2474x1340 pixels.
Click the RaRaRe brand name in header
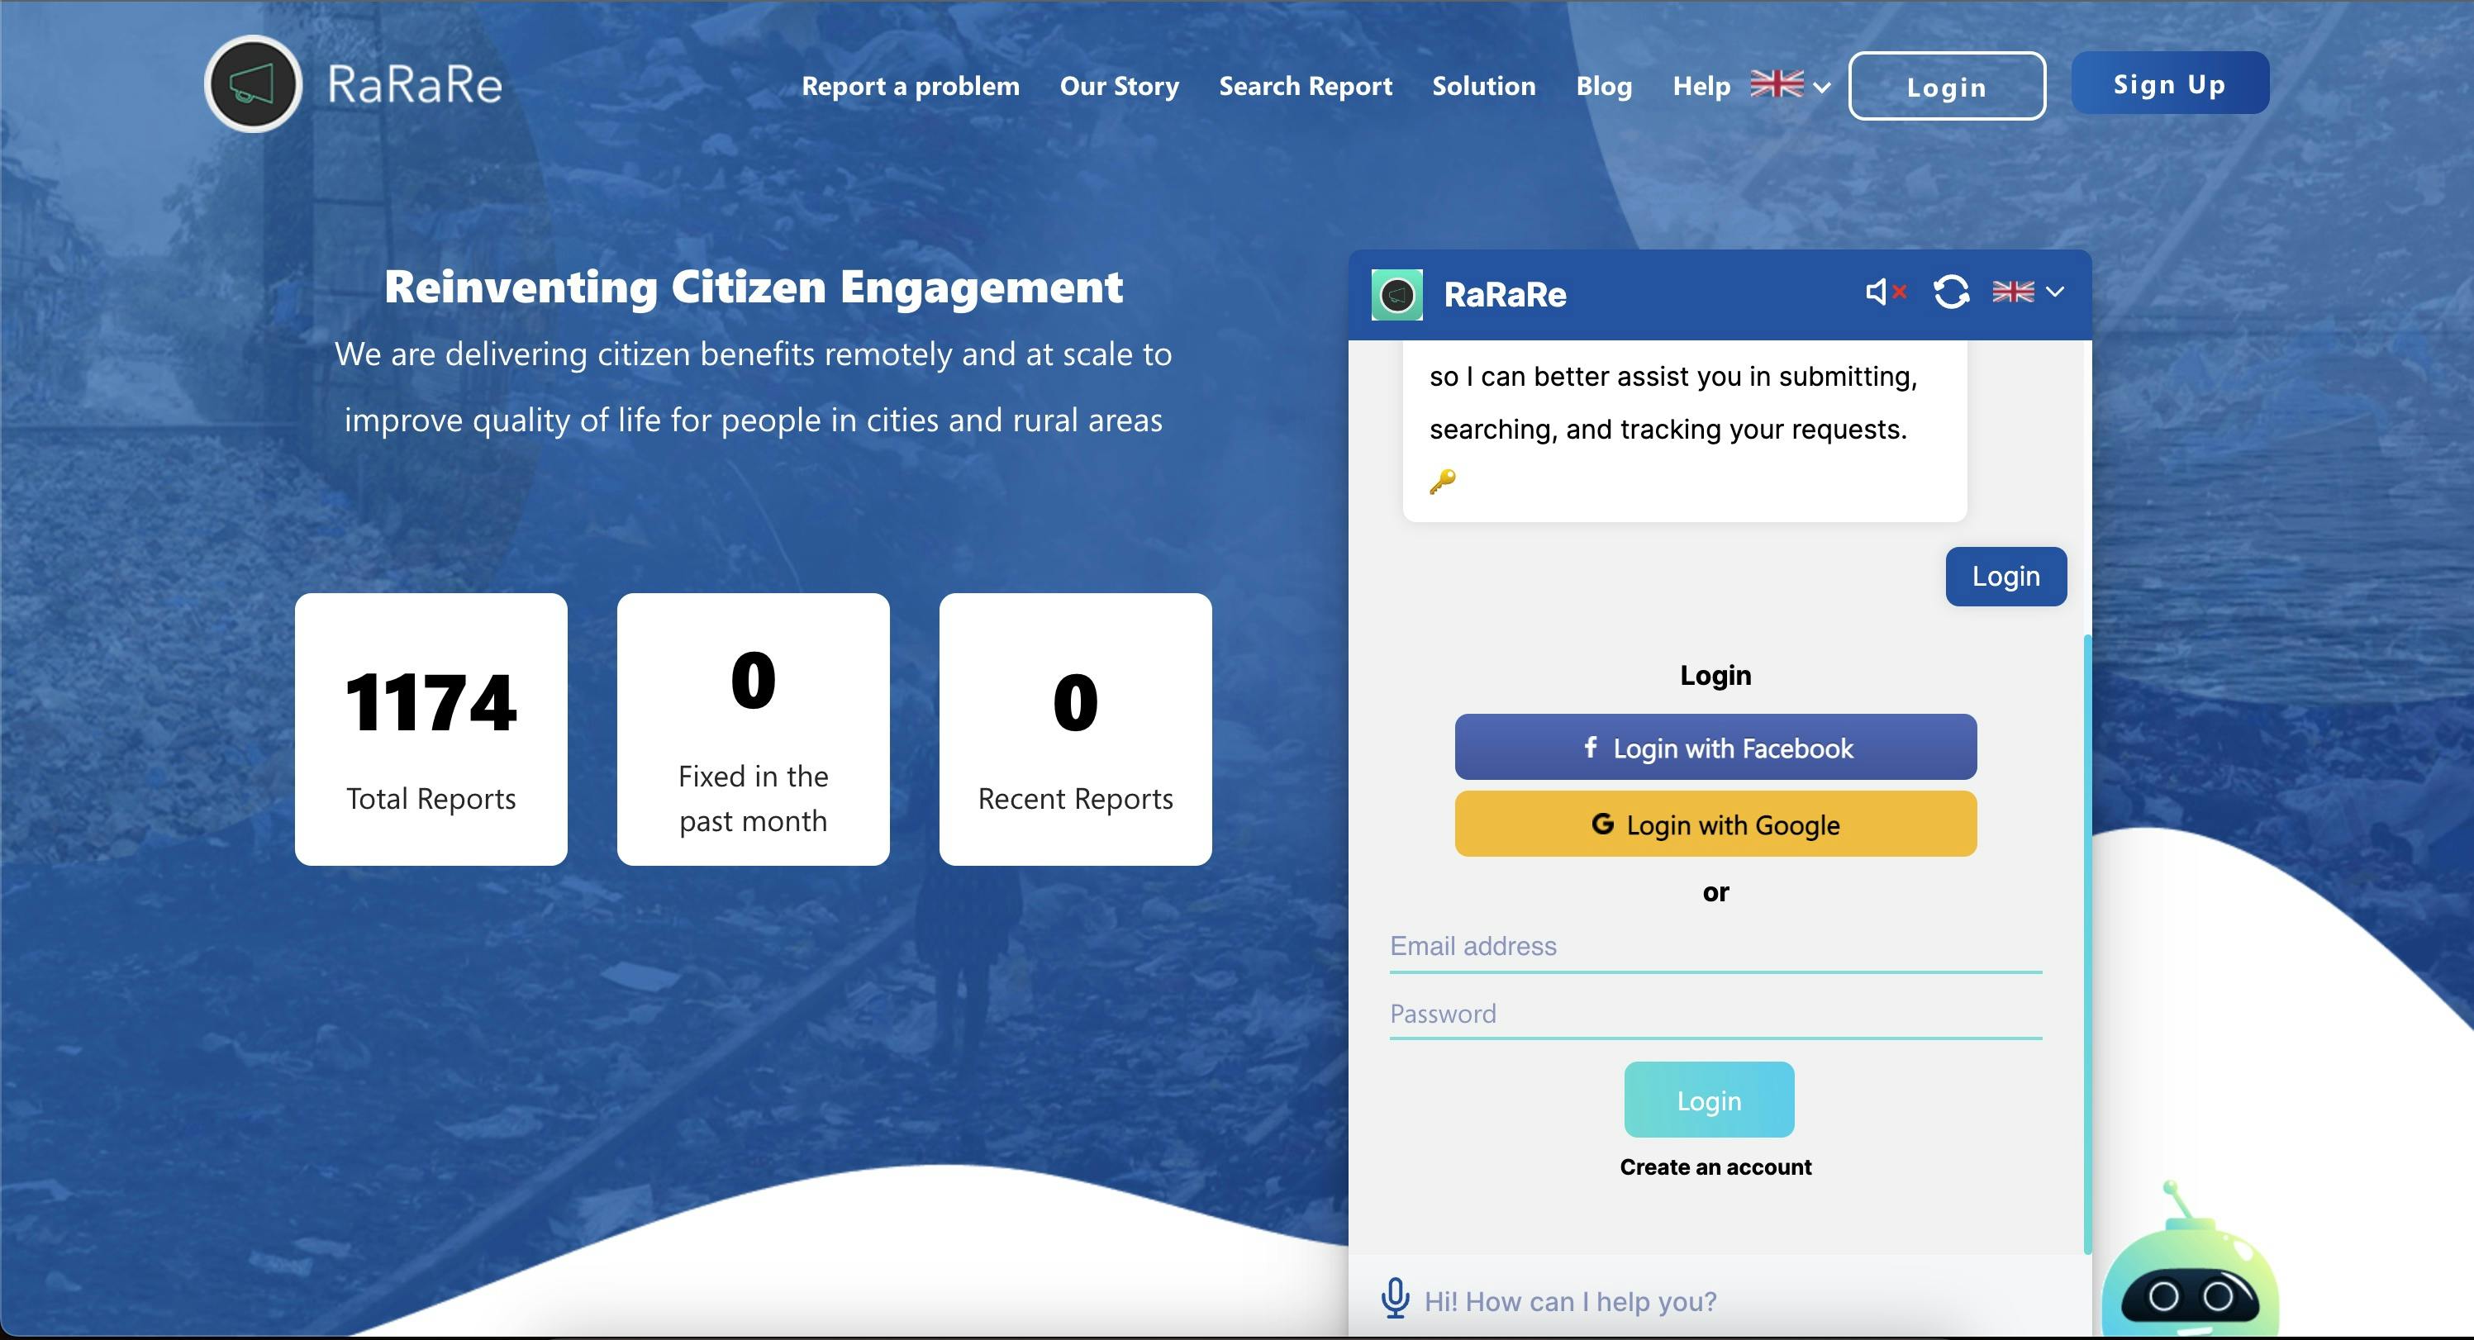[414, 84]
